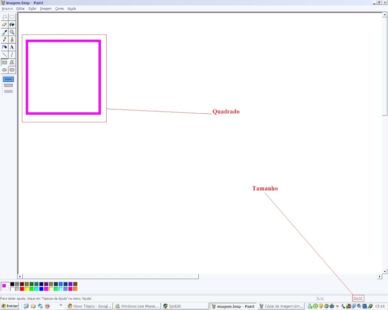Open the Arquivo menu
This screenshot has height=310, width=388.
point(7,9)
